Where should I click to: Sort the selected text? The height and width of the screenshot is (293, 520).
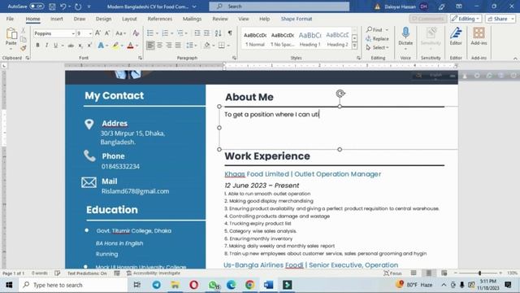(218, 33)
